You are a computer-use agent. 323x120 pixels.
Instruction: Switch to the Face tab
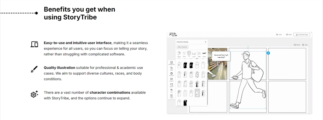click(x=184, y=54)
